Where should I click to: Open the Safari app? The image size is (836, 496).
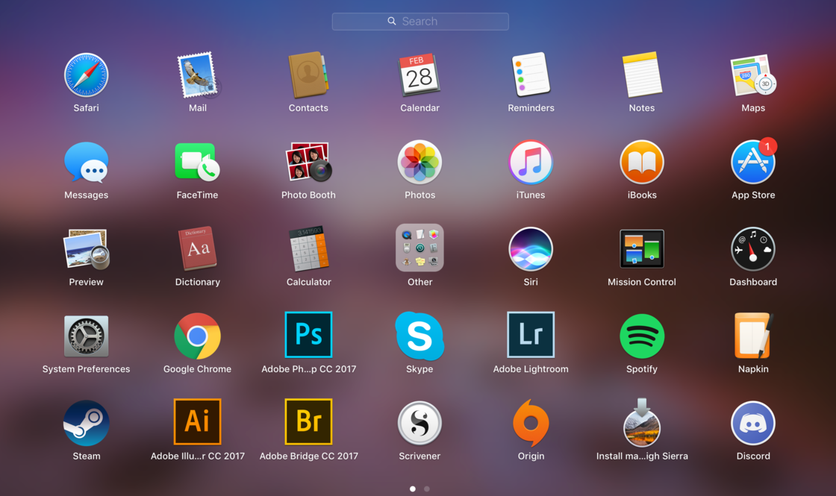tap(86, 75)
